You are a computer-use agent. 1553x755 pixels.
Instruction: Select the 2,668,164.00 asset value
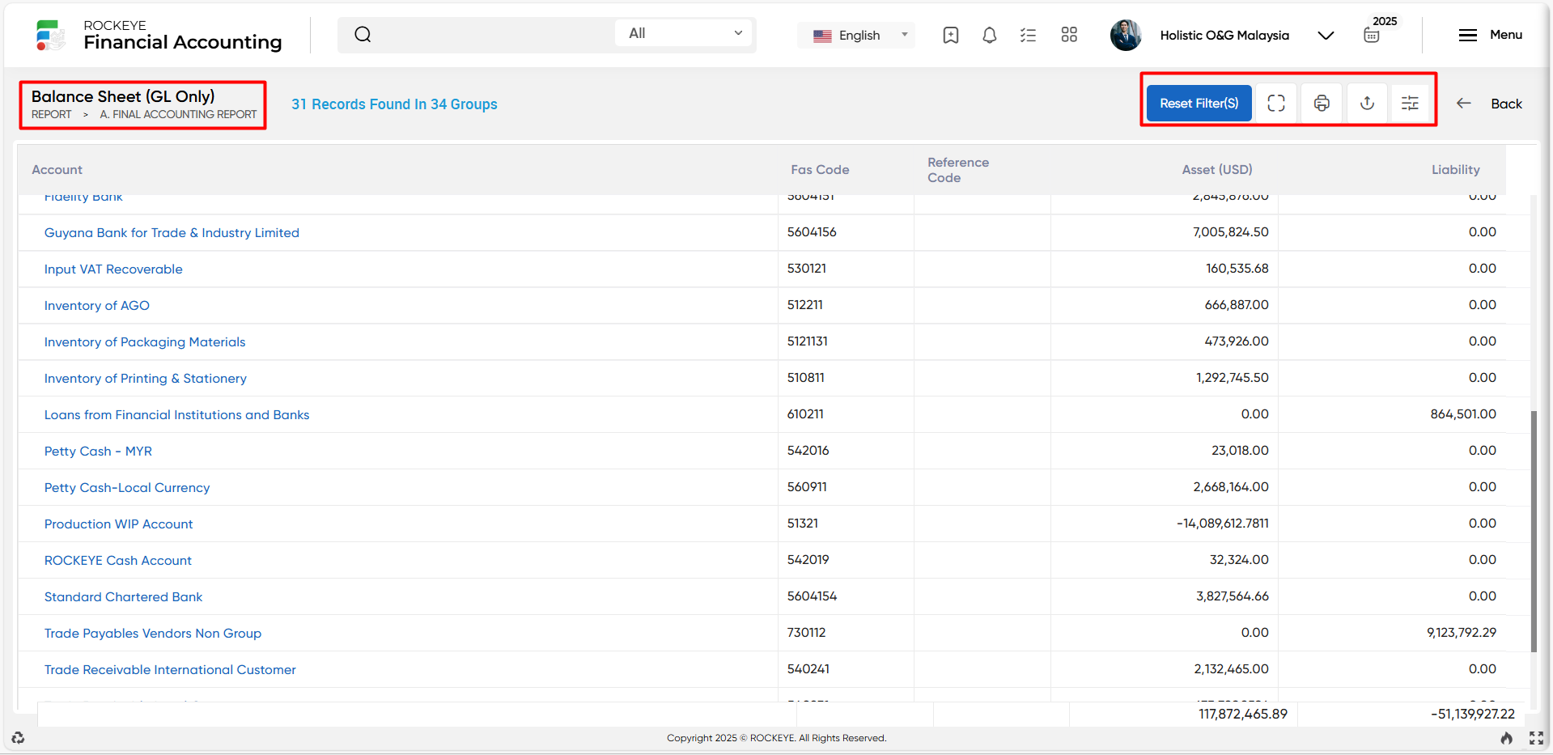[x=1231, y=487]
